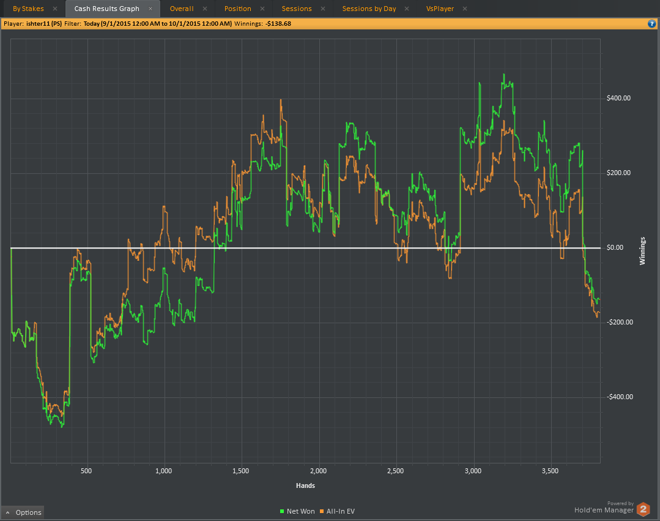This screenshot has height=521, width=660.
Task: Close the By Stakes tab
Action: (54, 9)
